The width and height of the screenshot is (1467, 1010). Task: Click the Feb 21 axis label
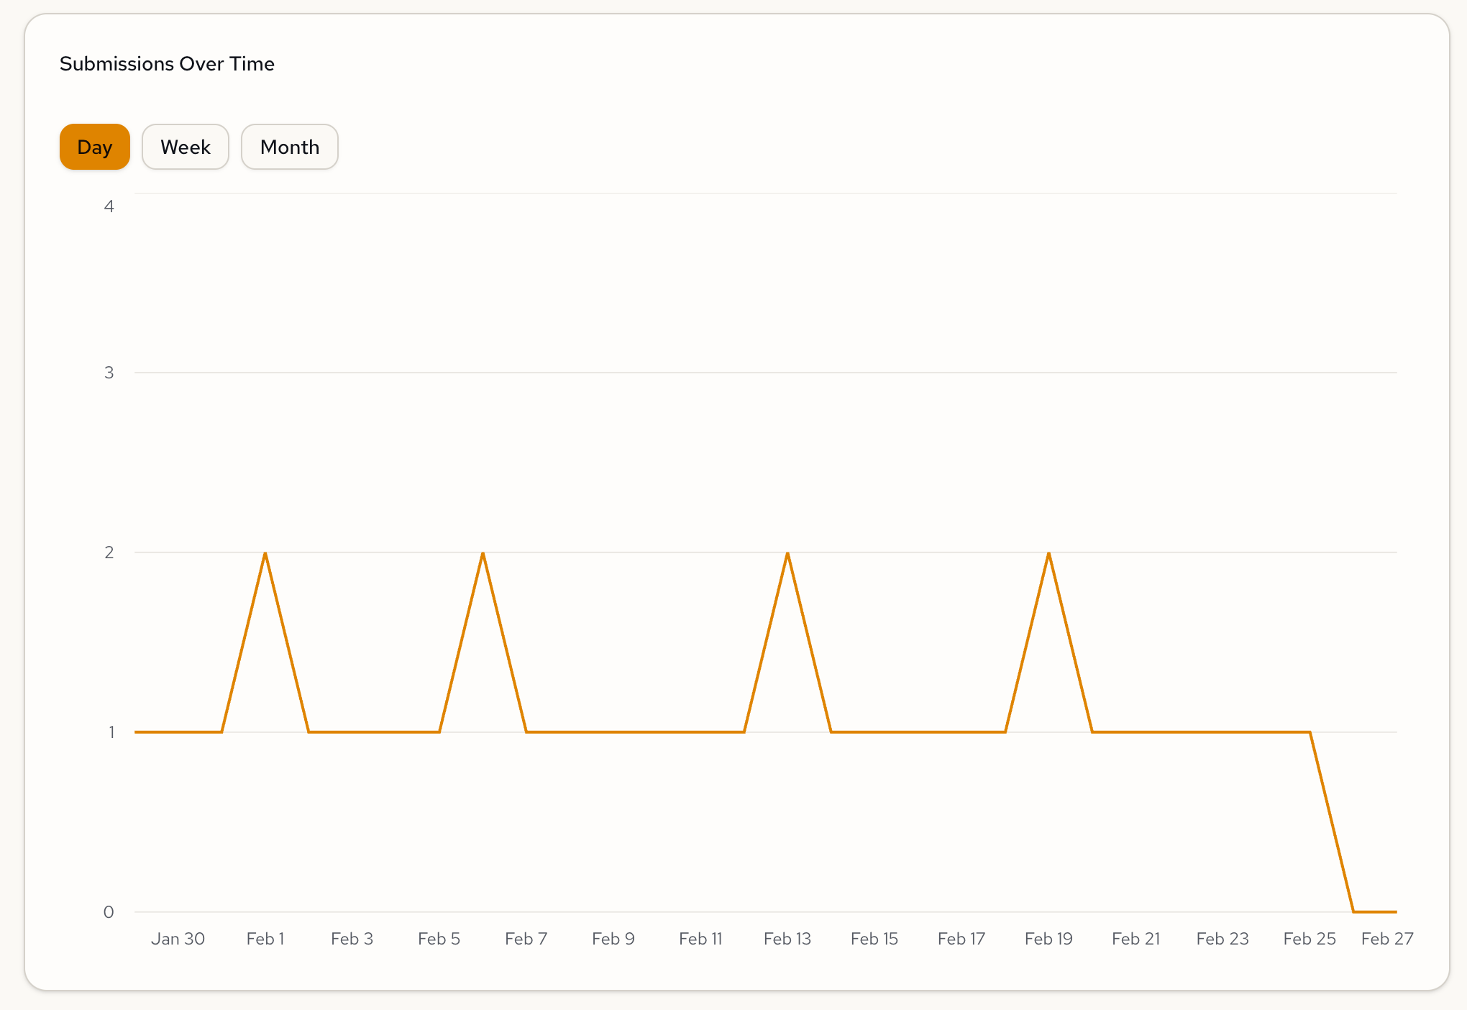click(1135, 939)
